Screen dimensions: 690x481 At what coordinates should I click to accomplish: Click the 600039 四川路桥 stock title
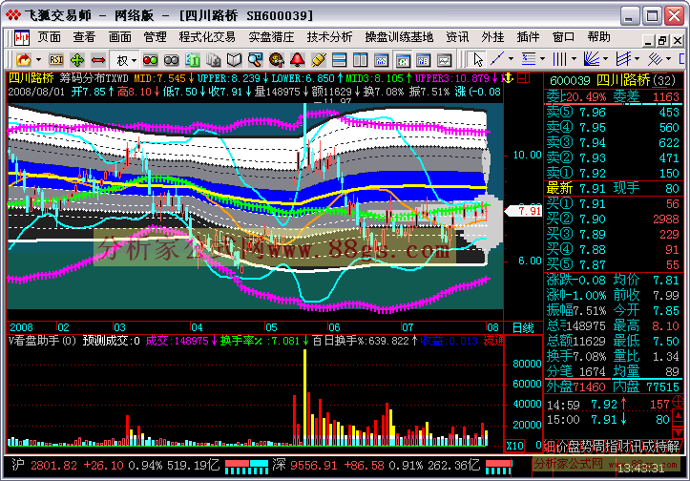[x=612, y=80]
